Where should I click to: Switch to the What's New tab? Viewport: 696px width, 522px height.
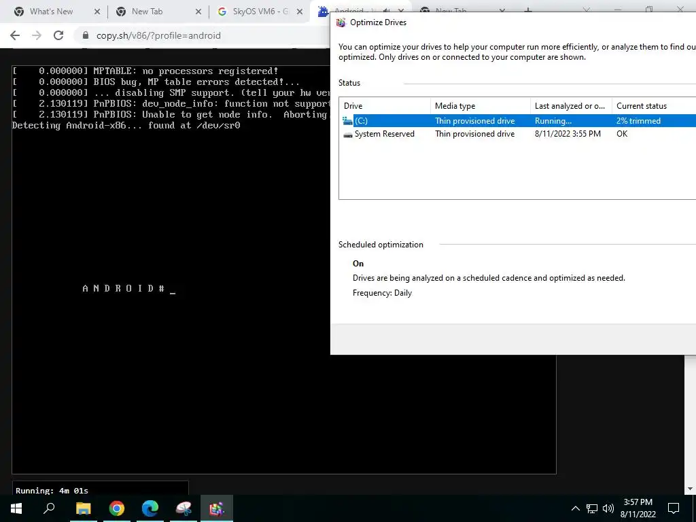(x=51, y=12)
